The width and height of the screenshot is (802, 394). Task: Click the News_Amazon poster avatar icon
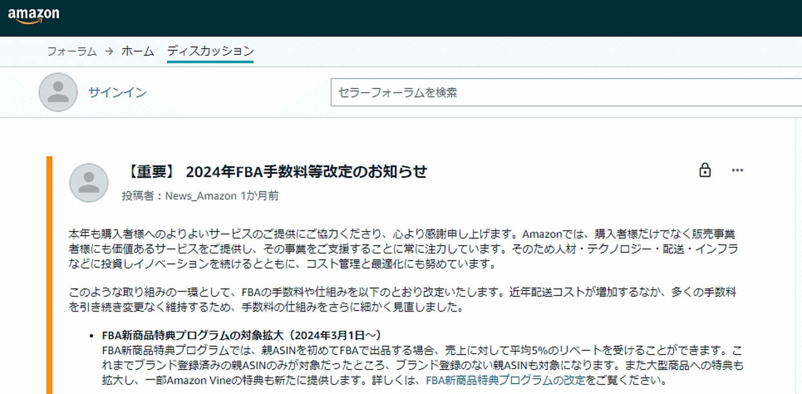tap(89, 182)
